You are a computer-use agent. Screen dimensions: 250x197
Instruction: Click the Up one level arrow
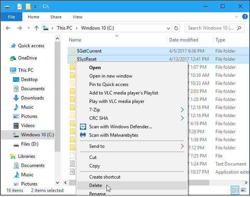point(37,28)
